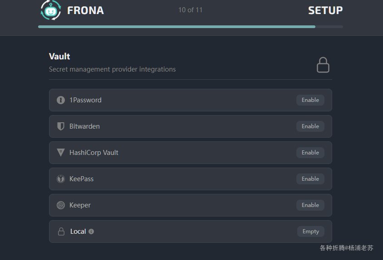
Task: Click the HashiCorp Vault triangle icon
Action: pyautogui.click(x=61, y=153)
